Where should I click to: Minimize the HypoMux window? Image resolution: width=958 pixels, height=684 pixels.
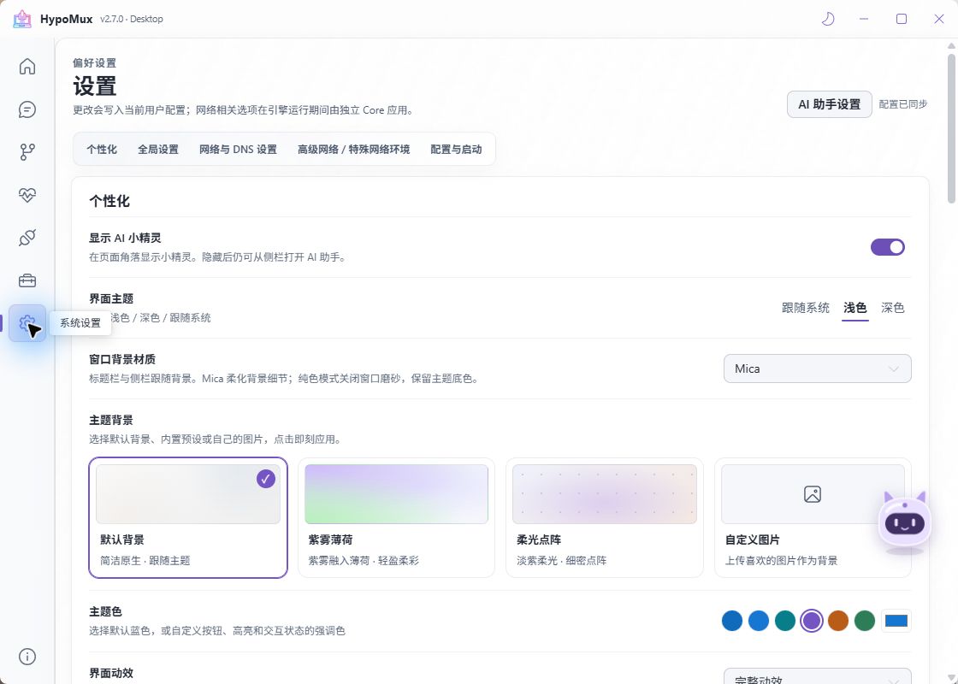pos(863,19)
